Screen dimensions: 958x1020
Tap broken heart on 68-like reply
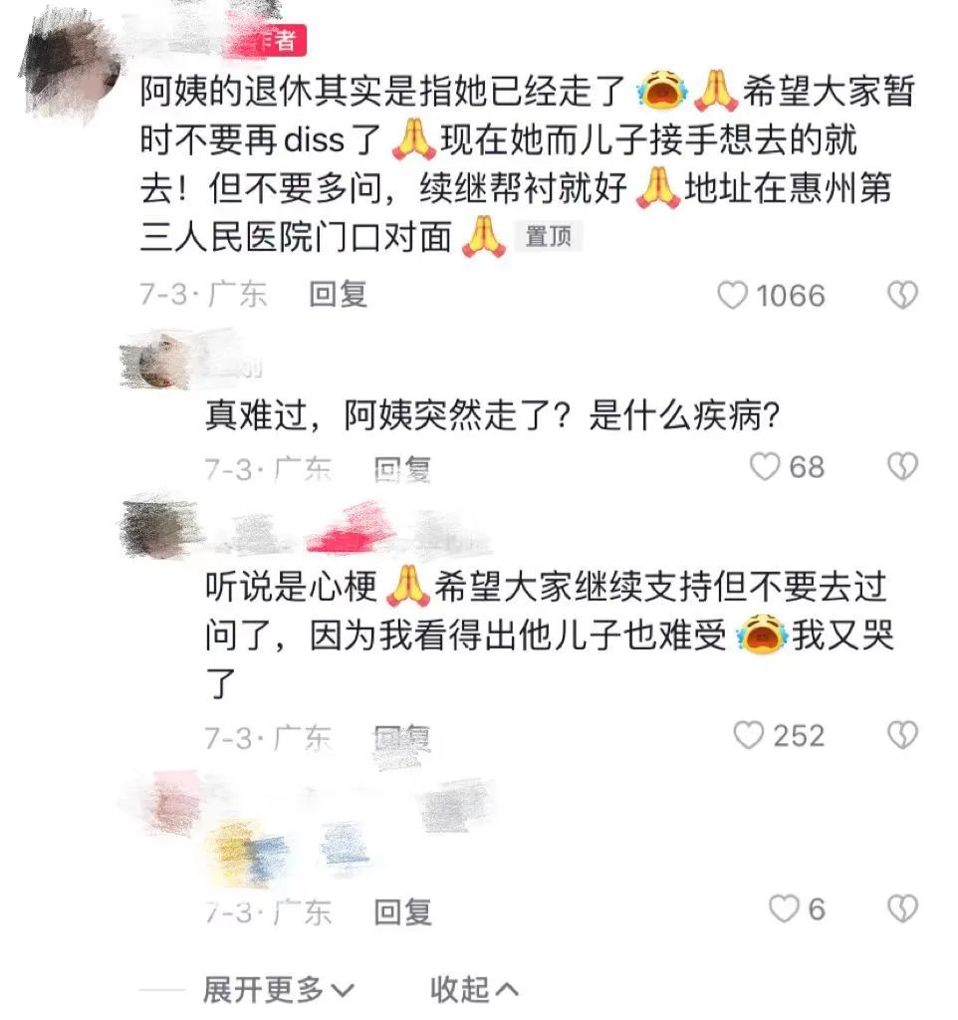(x=902, y=467)
